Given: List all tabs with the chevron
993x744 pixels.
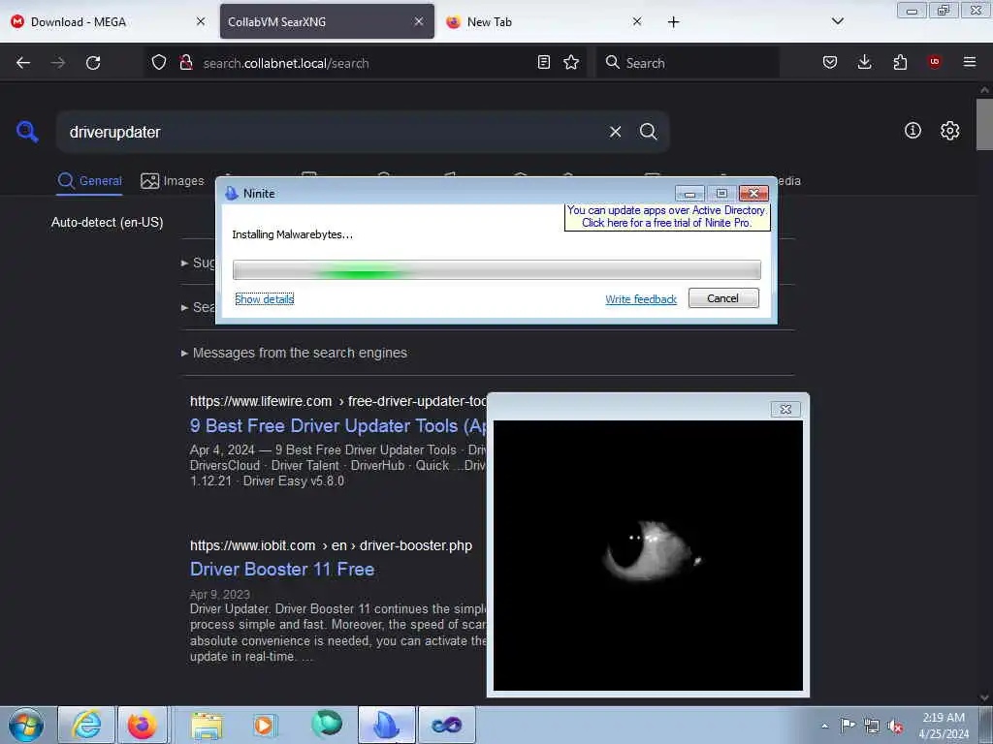Looking at the screenshot, I should coord(837,21).
